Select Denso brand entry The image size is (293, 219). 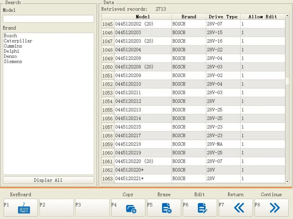coord(10,56)
